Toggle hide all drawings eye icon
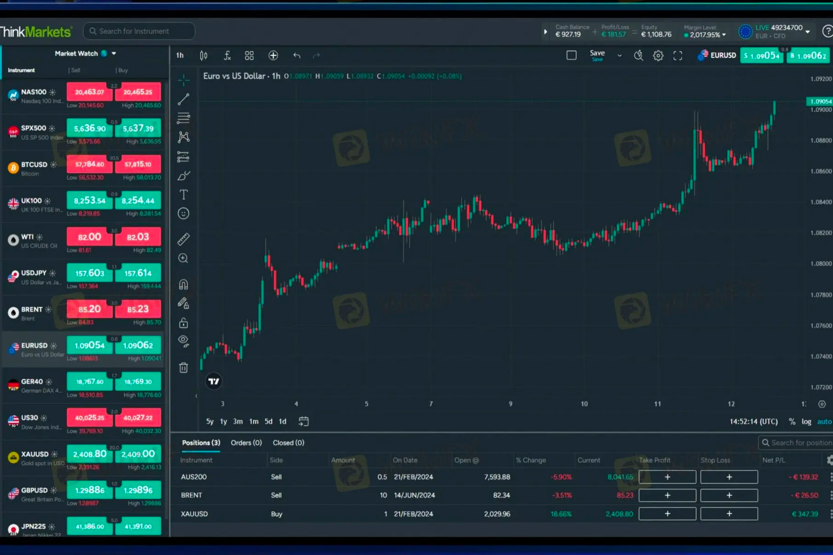Screen dimensions: 833x555 click(184, 341)
